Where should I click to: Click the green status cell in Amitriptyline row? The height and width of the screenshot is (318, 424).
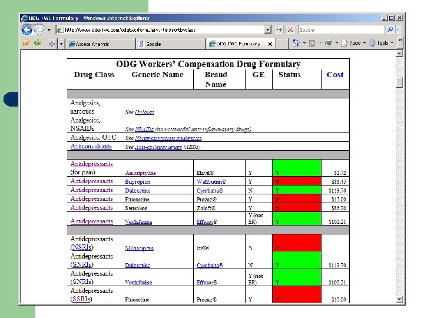[297, 168]
